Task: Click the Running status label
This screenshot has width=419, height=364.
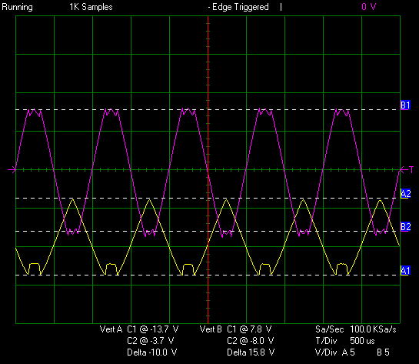Action: (x=18, y=7)
